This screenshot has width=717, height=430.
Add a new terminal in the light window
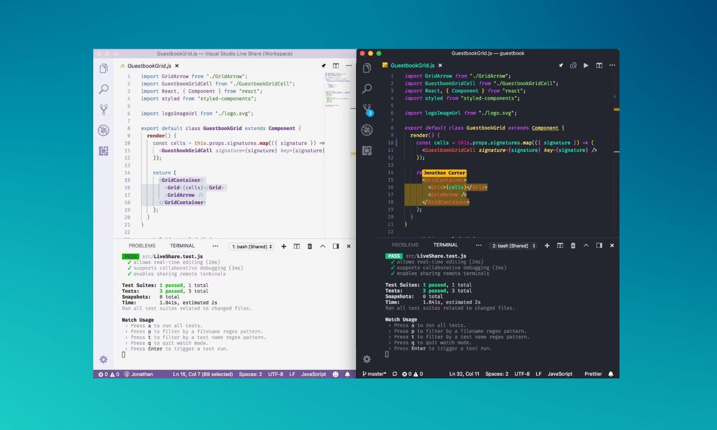284,247
